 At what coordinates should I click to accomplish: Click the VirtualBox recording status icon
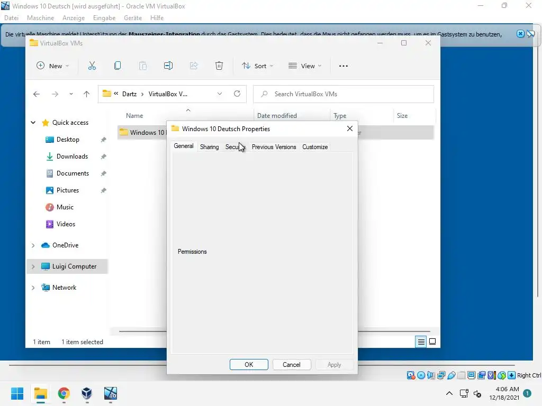pos(481,375)
